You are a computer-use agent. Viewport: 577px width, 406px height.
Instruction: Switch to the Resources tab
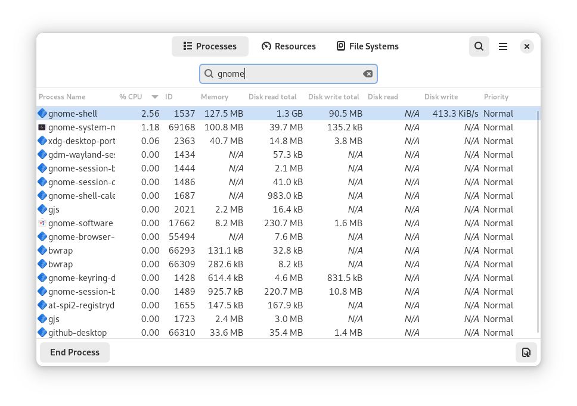[288, 46]
